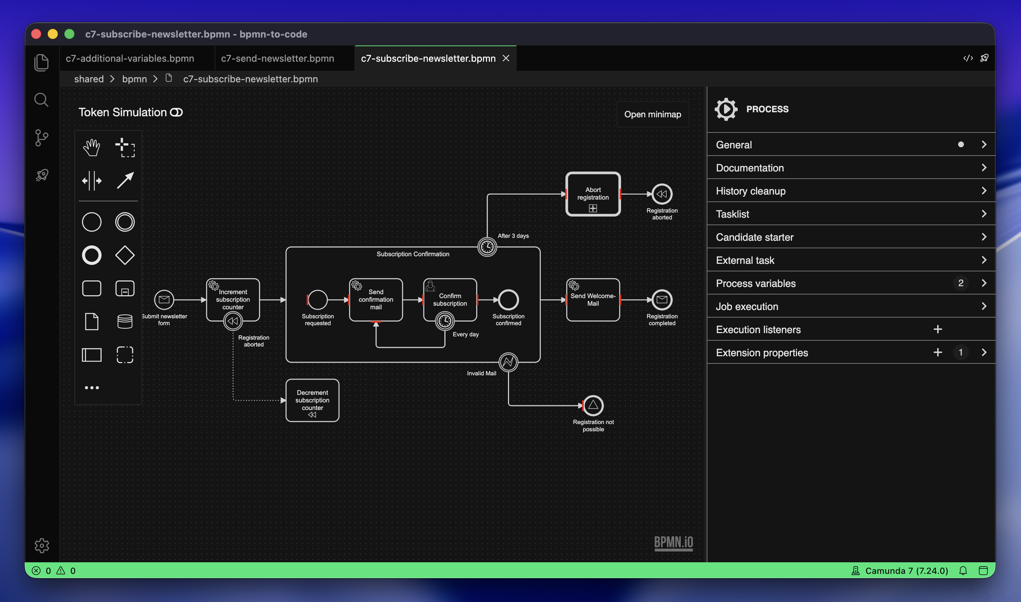Create an end event from palette
1021x602 pixels.
click(91, 255)
